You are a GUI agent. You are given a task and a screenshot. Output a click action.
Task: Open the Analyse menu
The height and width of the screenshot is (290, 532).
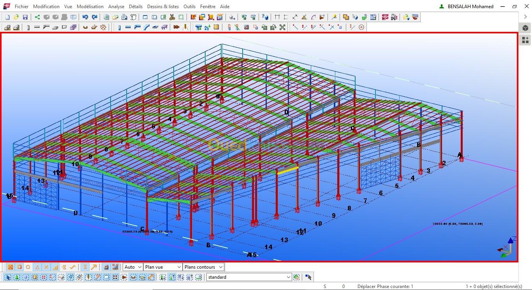(x=116, y=7)
